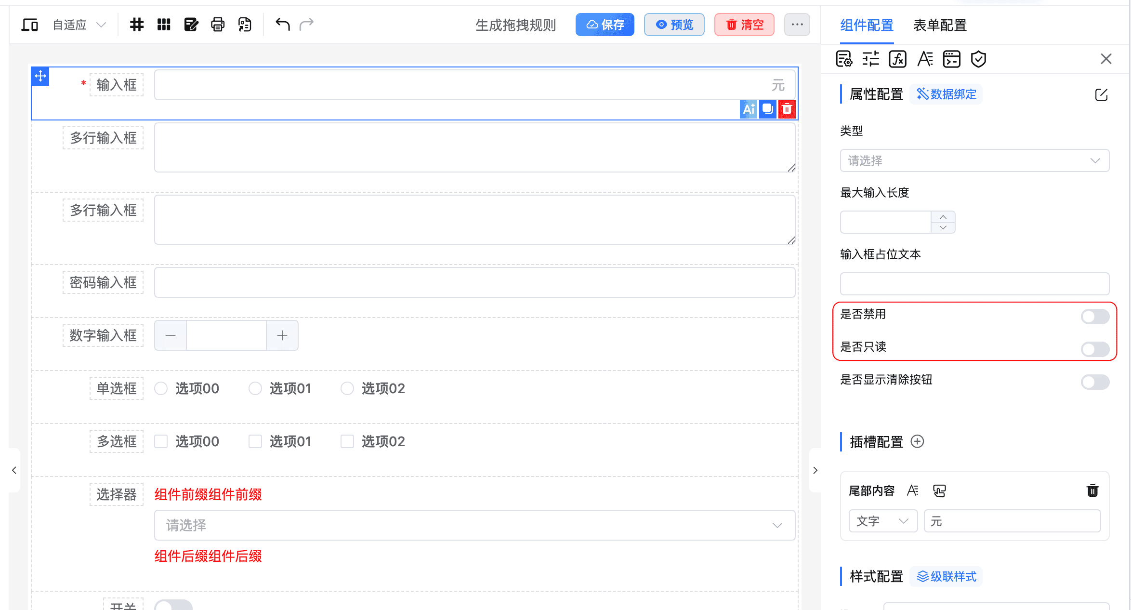Decrease 最大输入长度 with down arrow

click(x=943, y=227)
